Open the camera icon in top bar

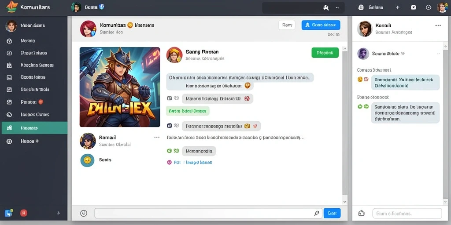(x=413, y=8)
